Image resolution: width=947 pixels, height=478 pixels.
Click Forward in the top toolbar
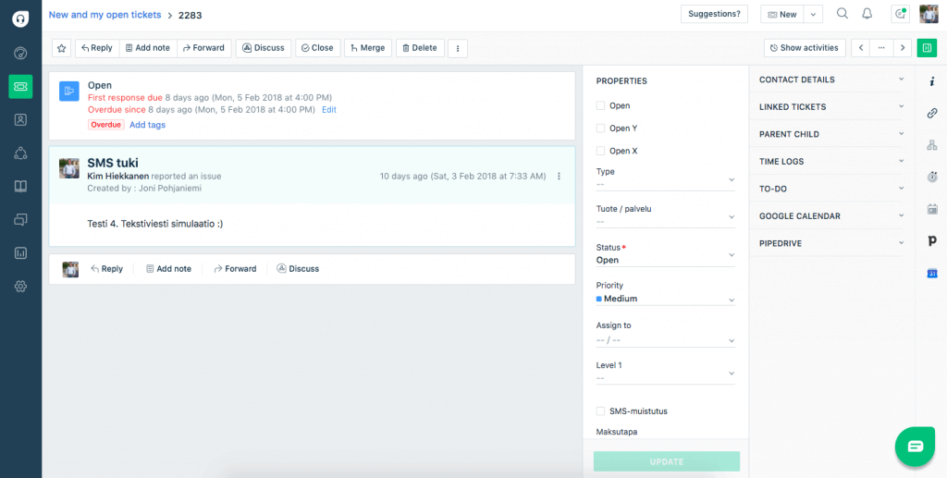(204, 48)
